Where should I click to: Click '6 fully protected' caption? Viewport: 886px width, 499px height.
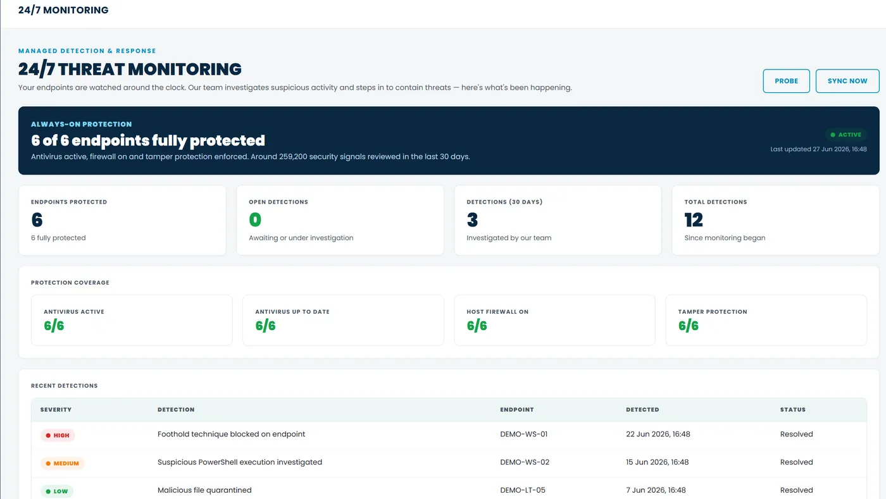click(58, 238)
